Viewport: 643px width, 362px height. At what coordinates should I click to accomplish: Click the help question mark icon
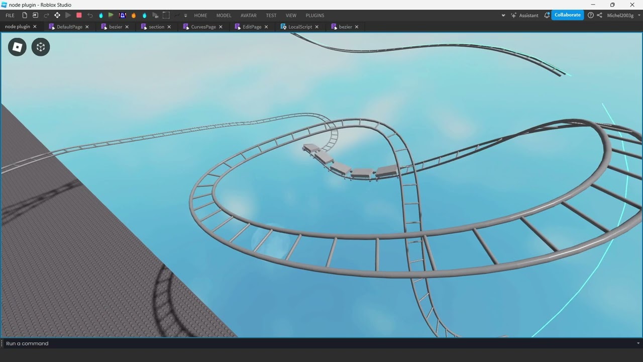(x=591, y=15)
